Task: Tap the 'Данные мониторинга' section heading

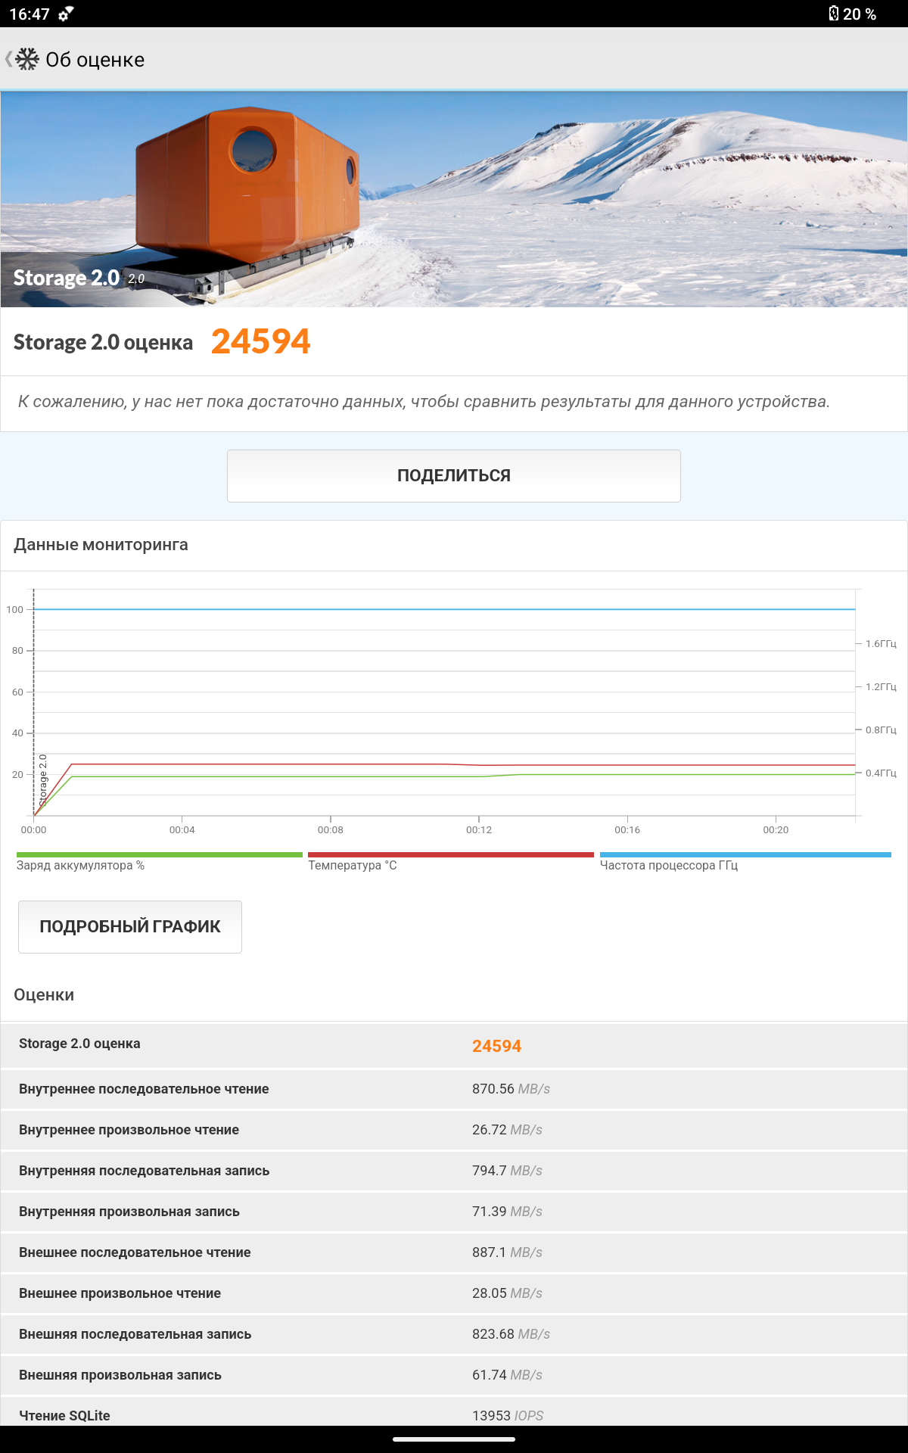Action: (101, 545)
